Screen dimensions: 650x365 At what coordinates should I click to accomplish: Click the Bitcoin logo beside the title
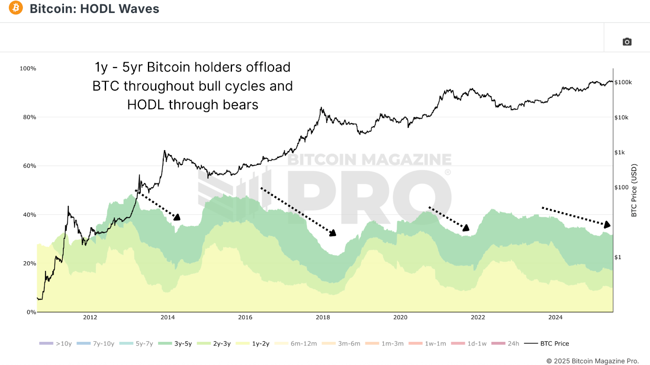15,9
